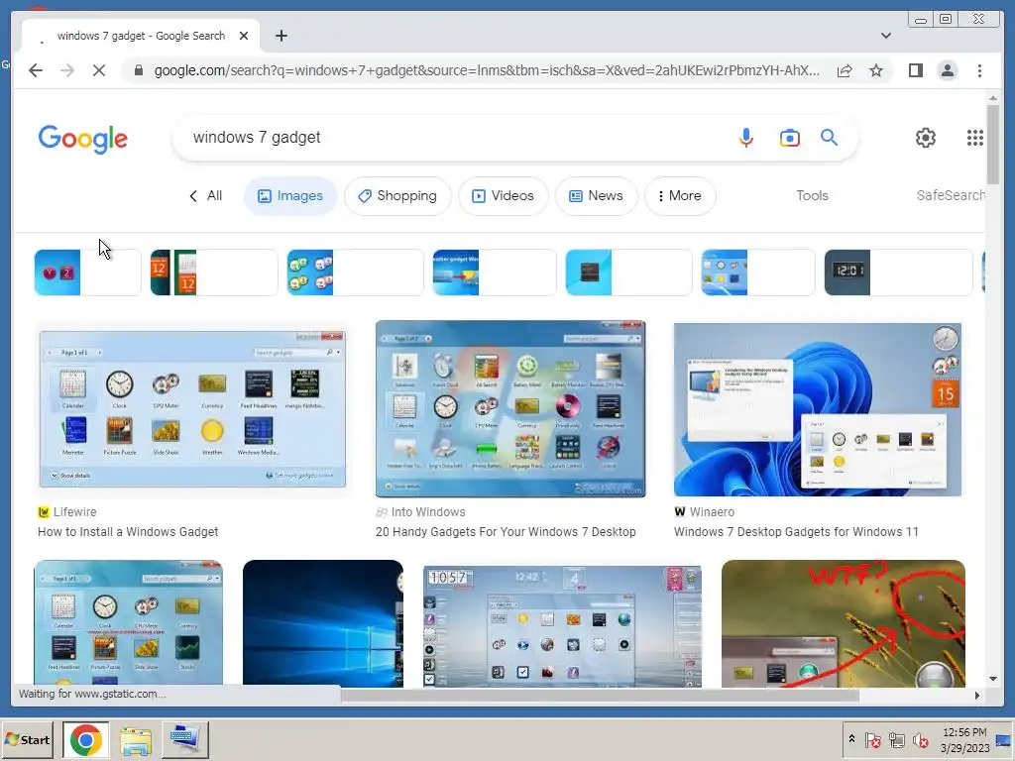Click the network status tray icon

tap(896, 739)
